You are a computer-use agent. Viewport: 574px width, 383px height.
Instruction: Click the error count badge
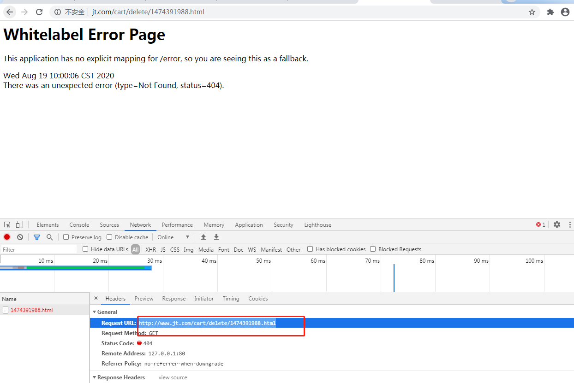point(540,224)
